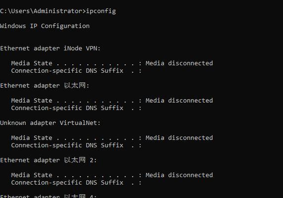Image resolution: width=283 pixels, height=198 pixels.
Task: Click Media State under VirtualNet adapter
Action: tap(32, 138)
